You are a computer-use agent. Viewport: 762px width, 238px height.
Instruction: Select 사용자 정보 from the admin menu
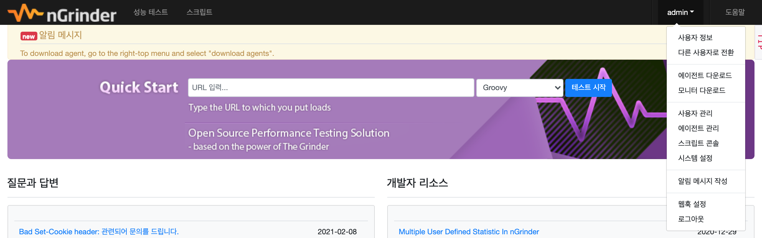(695, 38)
